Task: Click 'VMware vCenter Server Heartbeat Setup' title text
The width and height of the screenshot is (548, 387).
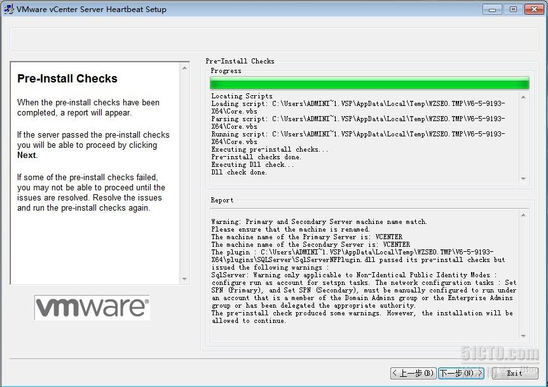Action: [92, 10]
